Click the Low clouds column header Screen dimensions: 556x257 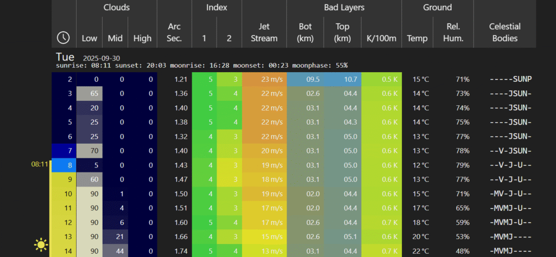(90, 38)
